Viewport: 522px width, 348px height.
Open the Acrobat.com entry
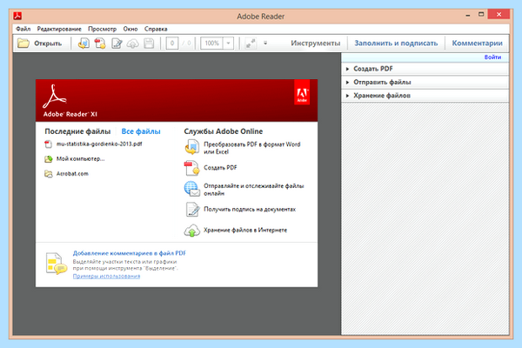pos(72,173)
